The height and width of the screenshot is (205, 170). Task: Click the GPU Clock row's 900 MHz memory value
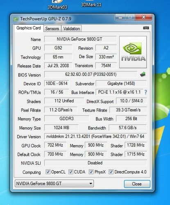point(96,145)
